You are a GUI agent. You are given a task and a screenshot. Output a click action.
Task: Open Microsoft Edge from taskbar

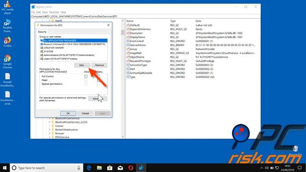point(89,168)
